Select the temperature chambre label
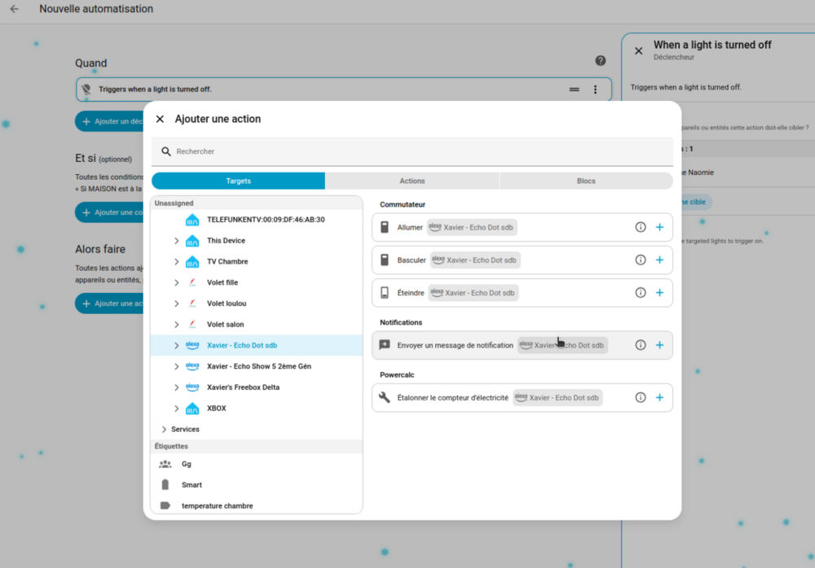The image size is (815, 568). point(257,505)
